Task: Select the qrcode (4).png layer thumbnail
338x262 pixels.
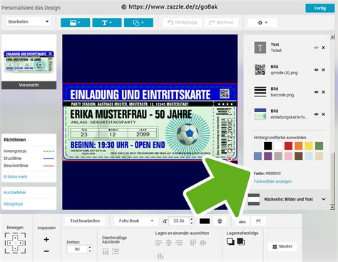Action: 260,70
